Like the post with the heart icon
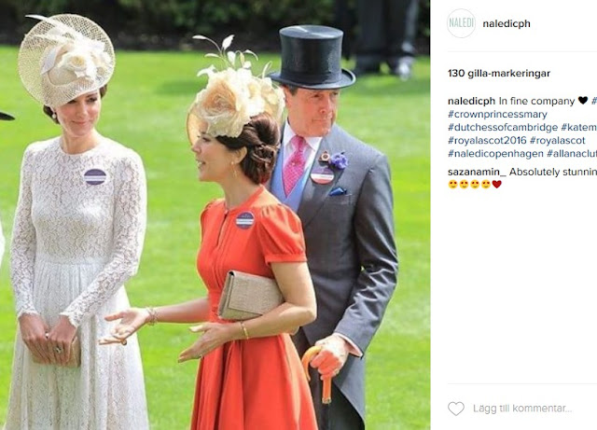This screenshot has width=597, height=430. click(456, 409)
